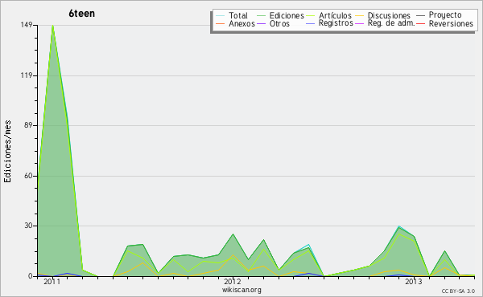Select the Reg. de adm. legend entry
The image size is (483, 297).
385,23
